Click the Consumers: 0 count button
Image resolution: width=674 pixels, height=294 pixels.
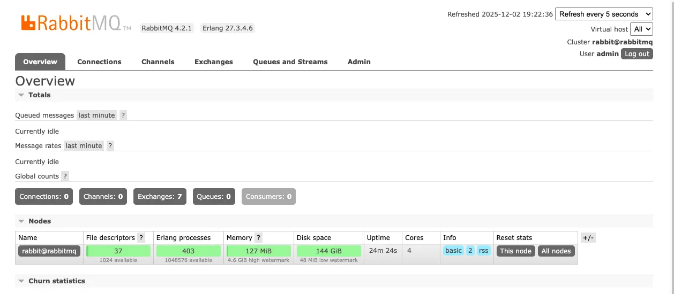(268, 197)
